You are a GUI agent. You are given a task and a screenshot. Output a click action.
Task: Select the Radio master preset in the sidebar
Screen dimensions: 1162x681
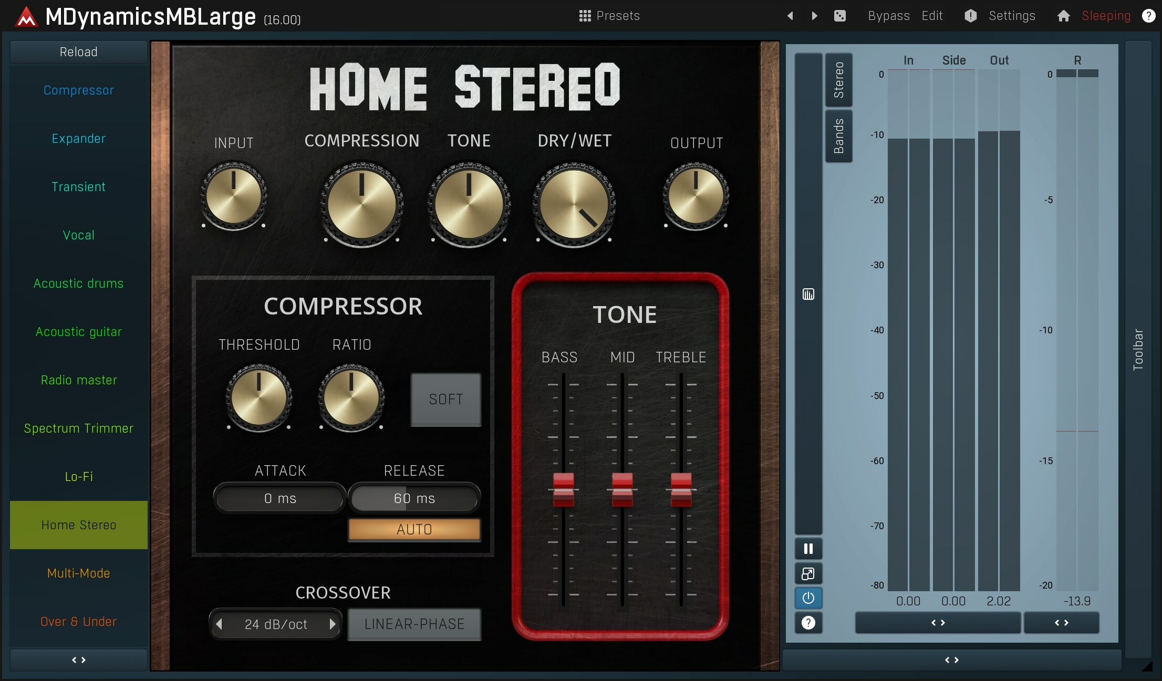pyautogui.click(x=78, y=380)
